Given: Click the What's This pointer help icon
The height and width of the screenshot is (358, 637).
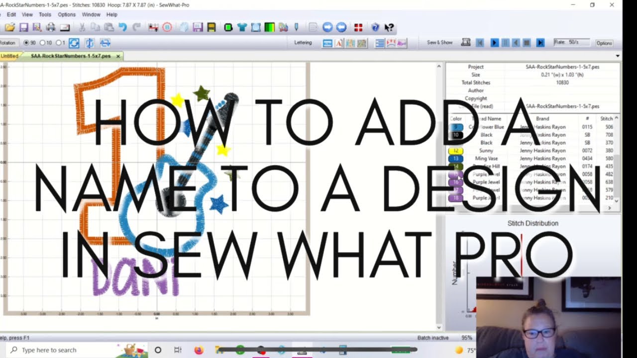Looking at the screenshot, I should coord(389,27).
